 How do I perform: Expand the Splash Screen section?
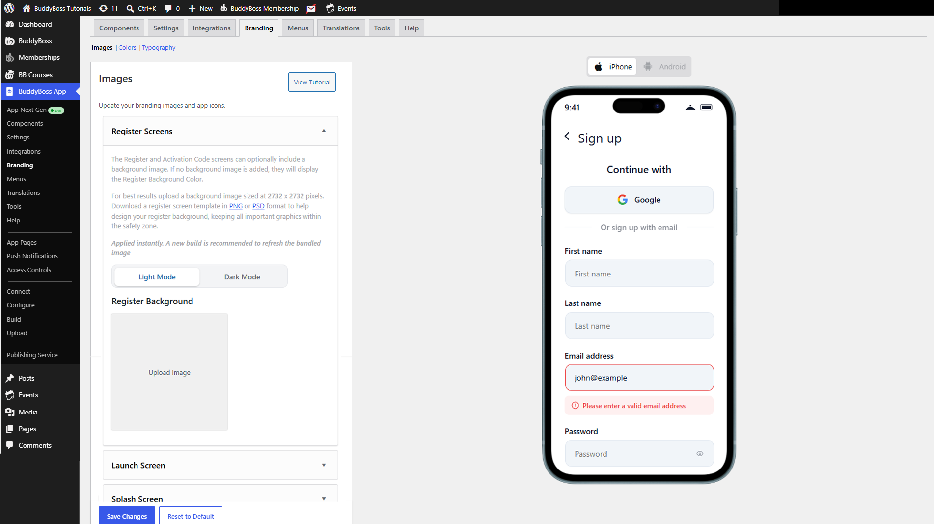[x=324, y=499]
